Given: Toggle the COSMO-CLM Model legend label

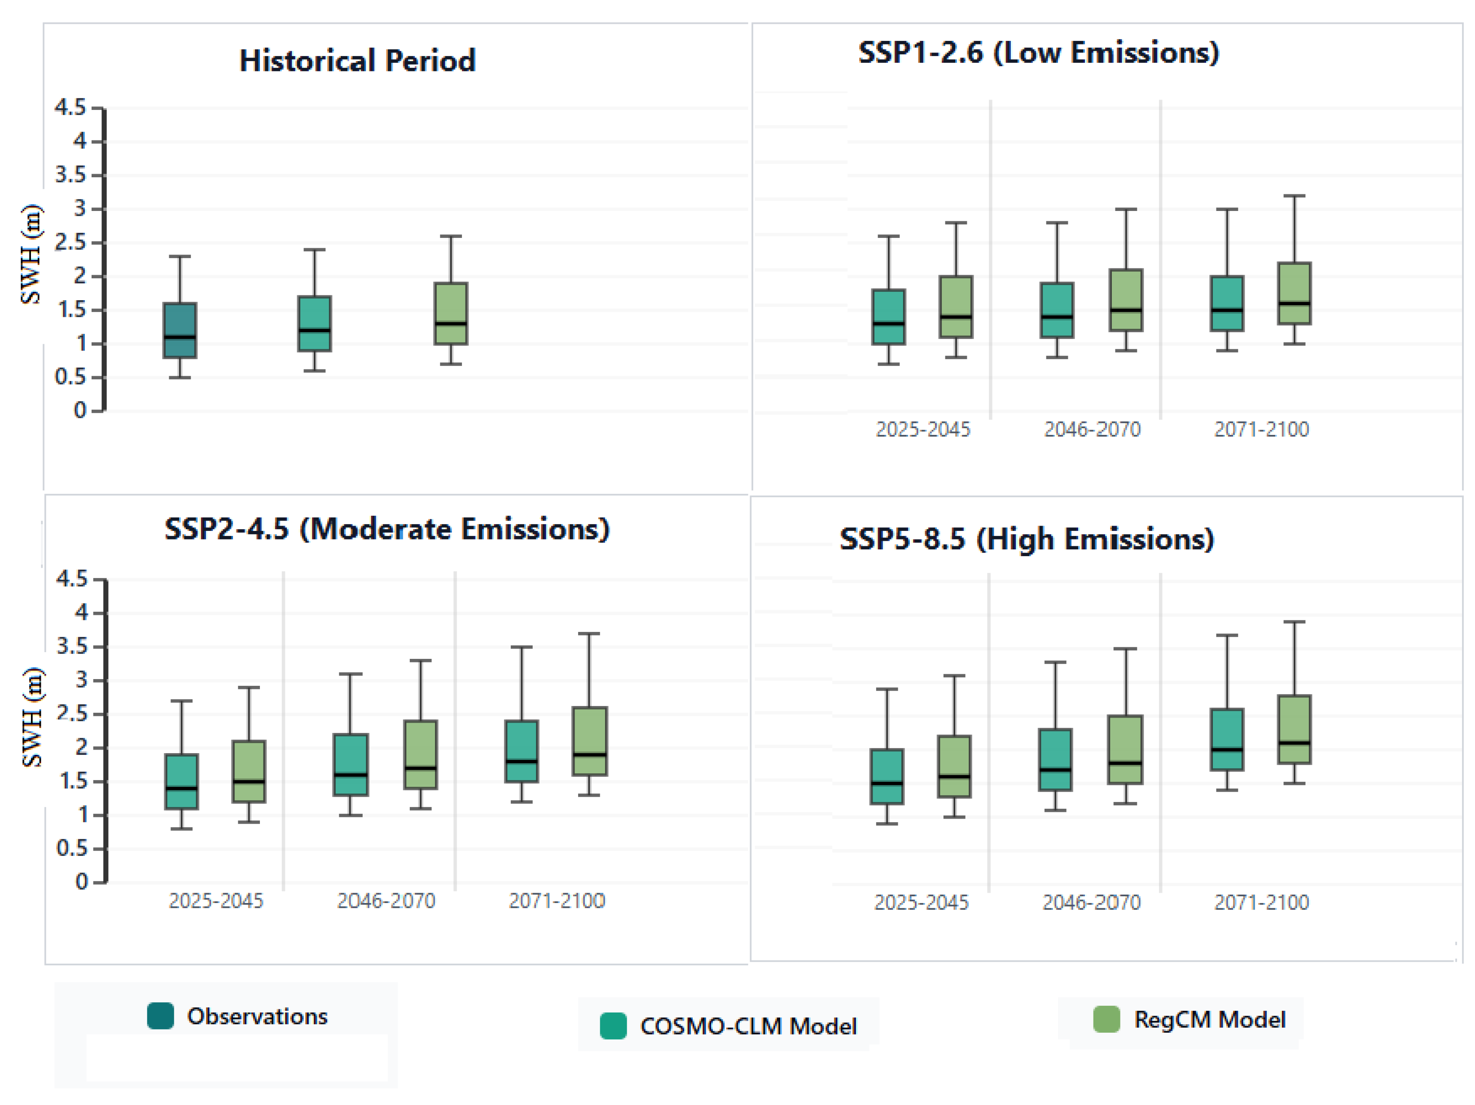Looking at the screenshot, I should tap(748, 1026).
